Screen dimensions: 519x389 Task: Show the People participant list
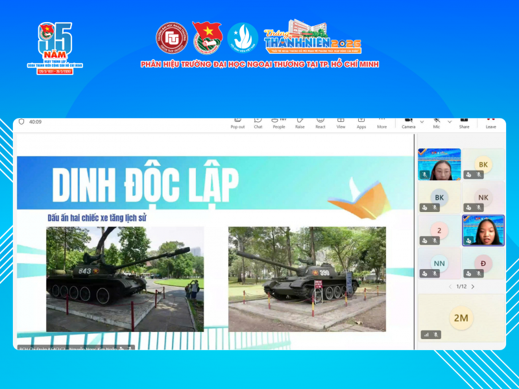pos(279,122)
